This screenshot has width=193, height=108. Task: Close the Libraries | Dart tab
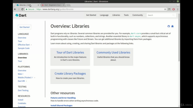38,5
